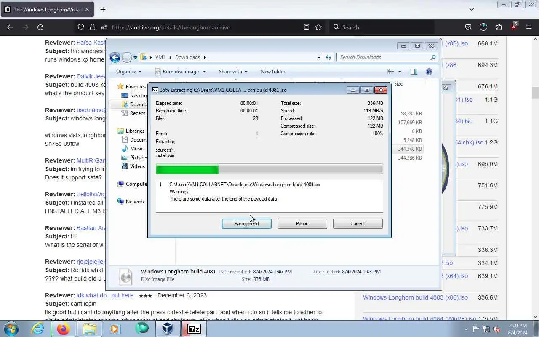The width and height of the screenshot is (539, 337).
Task: Open the green round taskbar app icon
Action: coord(142,329)
